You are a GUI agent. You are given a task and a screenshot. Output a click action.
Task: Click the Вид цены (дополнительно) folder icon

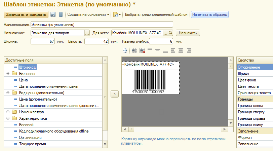click(14, 93)
